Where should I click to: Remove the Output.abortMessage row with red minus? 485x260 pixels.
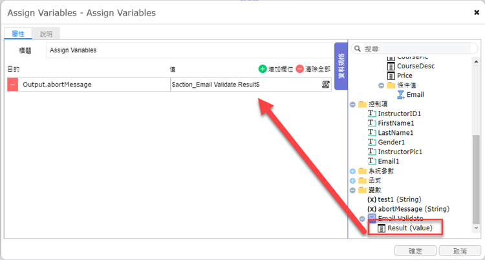tap(13, 85)
